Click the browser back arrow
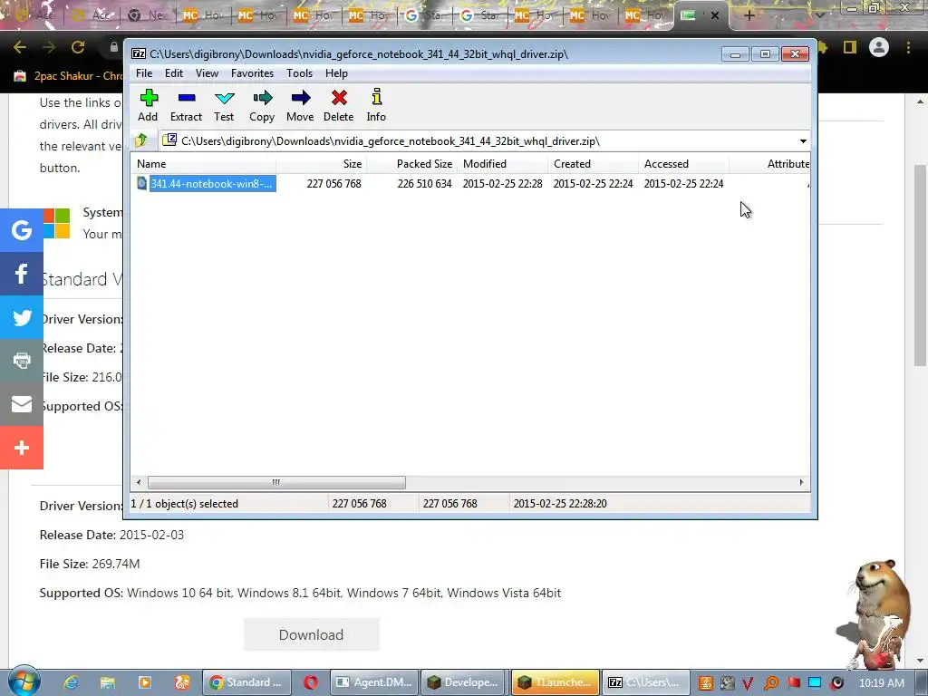This screenshot has width=928, height=696. [20, 47]
